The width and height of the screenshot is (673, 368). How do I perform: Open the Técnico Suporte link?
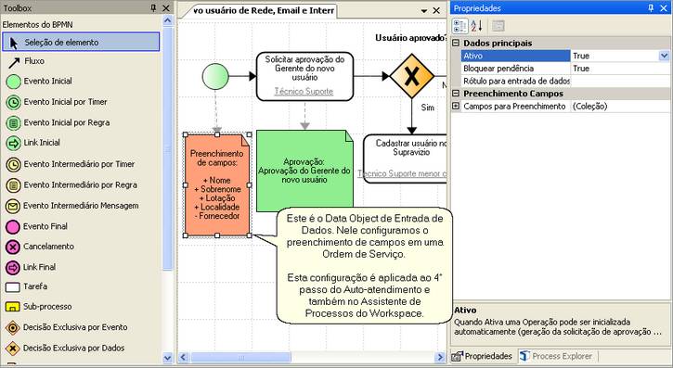point(304,91)
